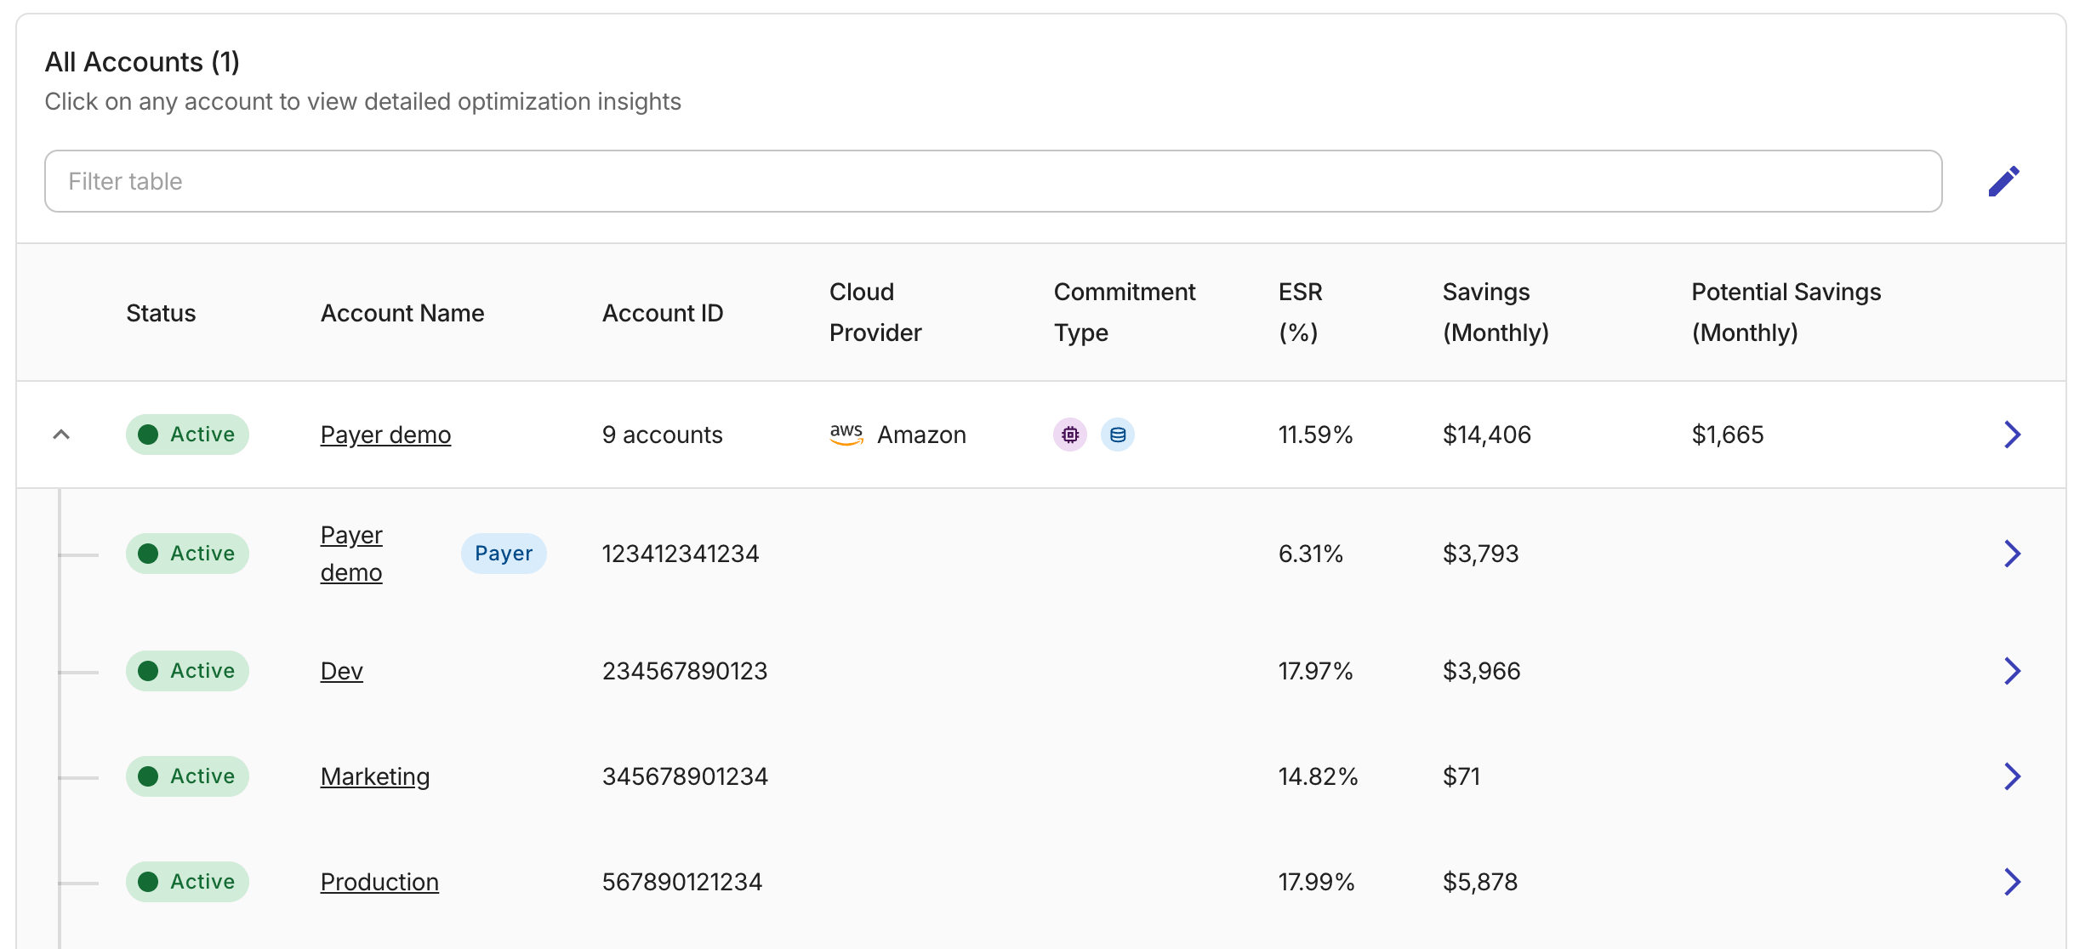Click the $71 savings value
Screen dimensions: 2091x949
[x=1461, y=776]
